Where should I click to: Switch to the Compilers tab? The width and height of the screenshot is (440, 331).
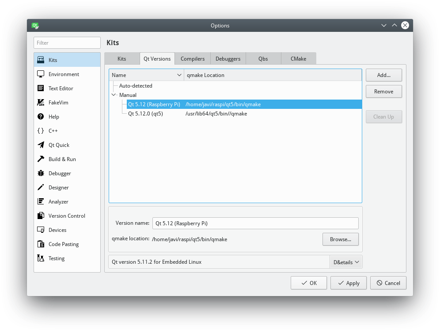point(193,58)
